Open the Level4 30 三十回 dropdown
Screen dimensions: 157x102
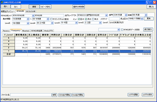coord(52,23)
